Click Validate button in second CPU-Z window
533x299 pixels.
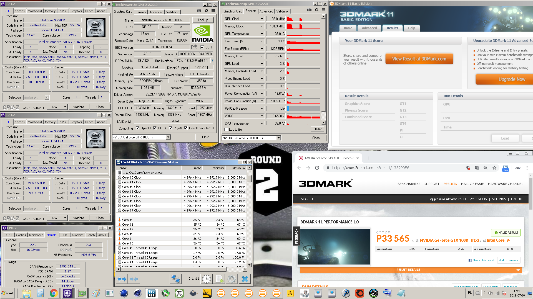[79, 218]
